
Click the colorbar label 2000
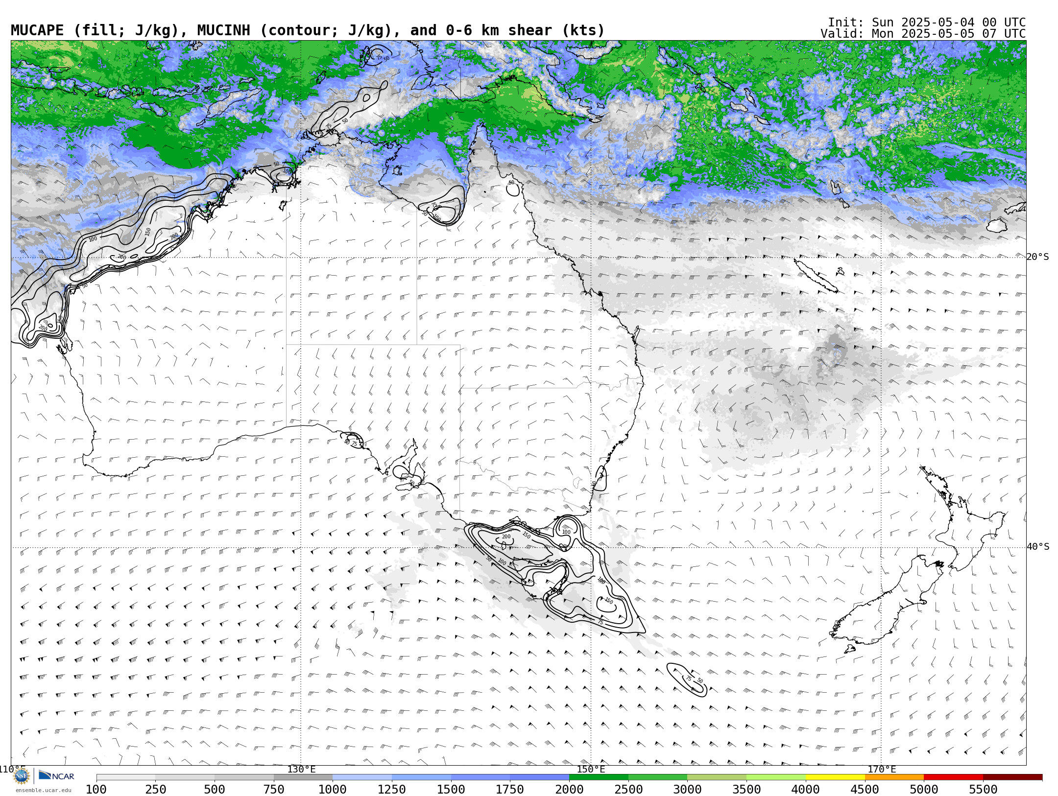569,790
